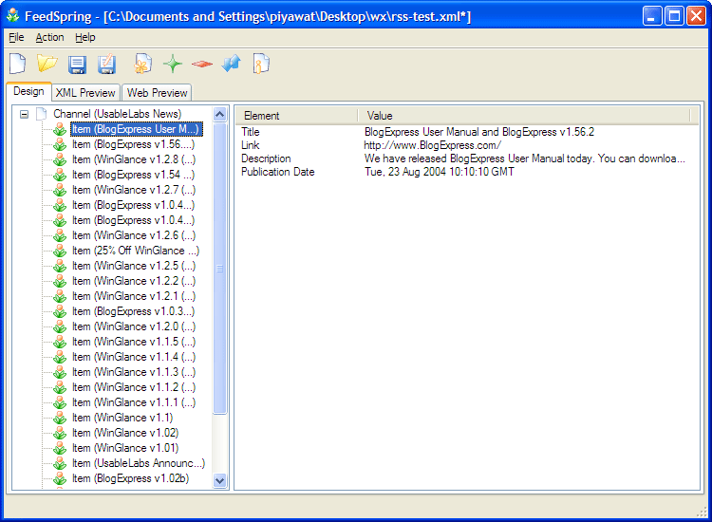Click the blue up-down arrows icon
This screenshot has width=712, height=522.
point(232,64)
